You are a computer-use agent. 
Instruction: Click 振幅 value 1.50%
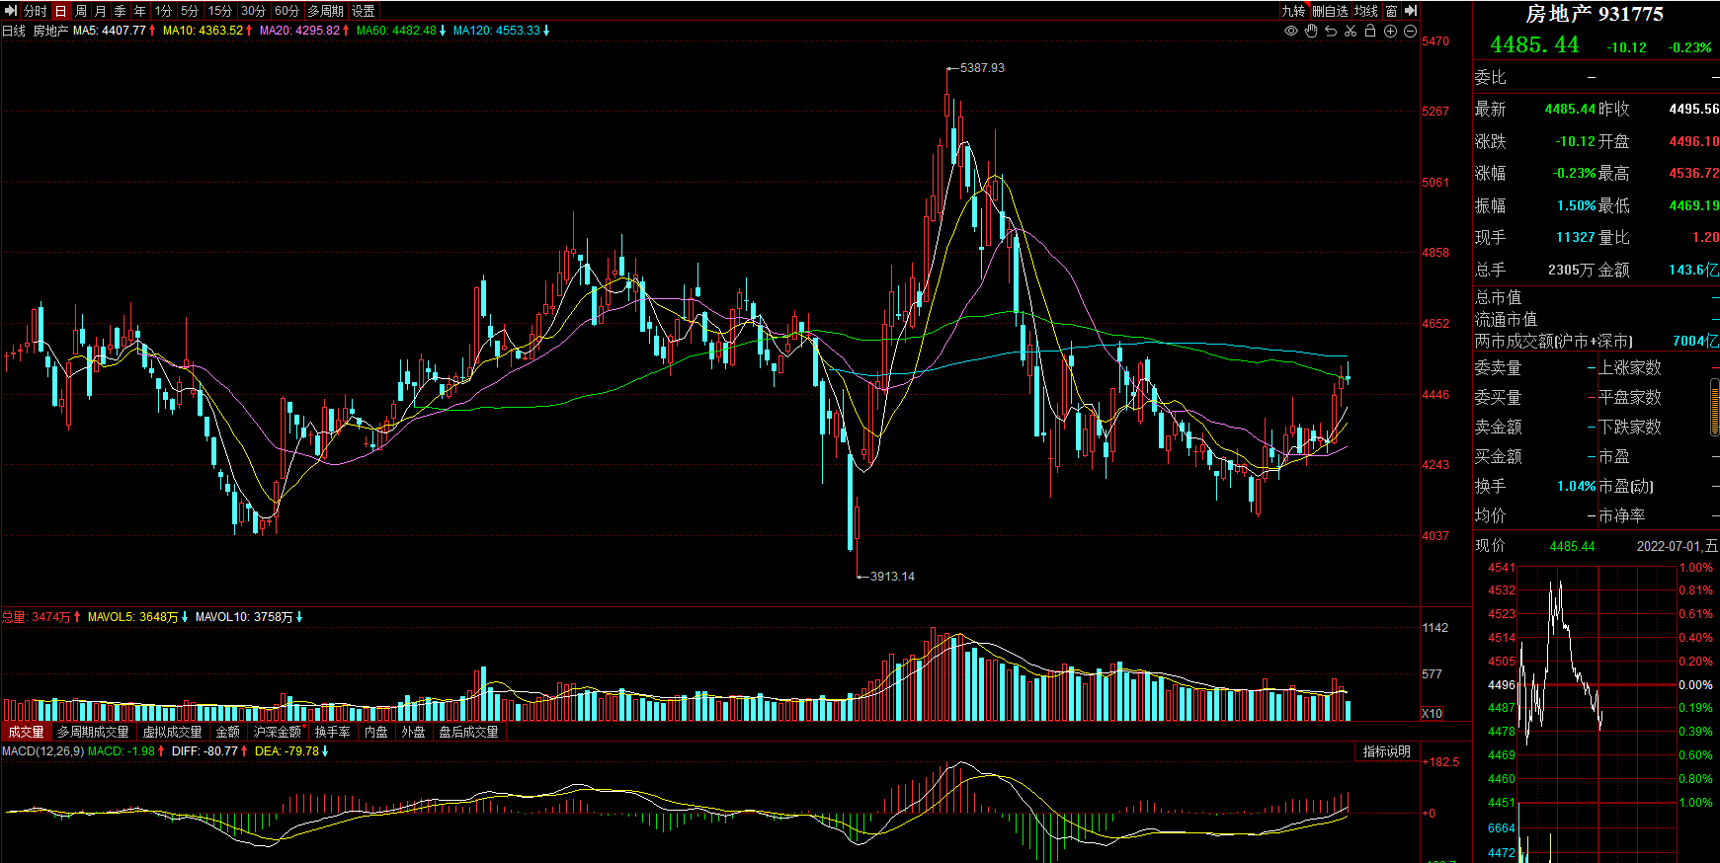[x=1576, y=205]
